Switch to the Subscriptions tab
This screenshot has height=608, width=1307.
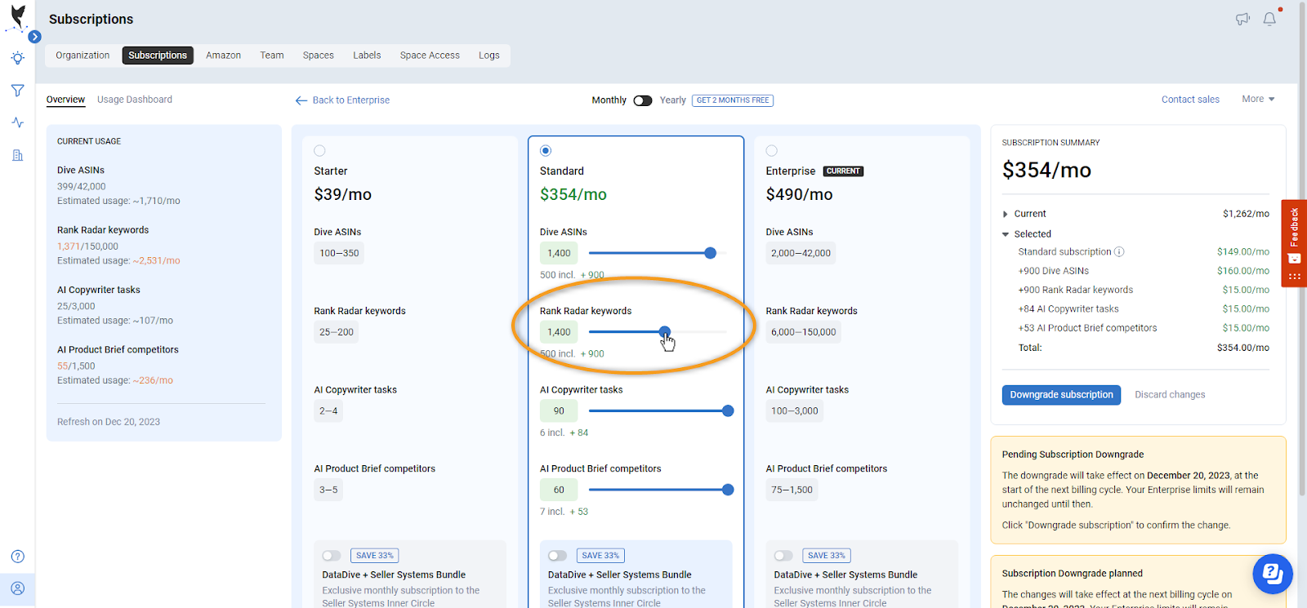point(158,55)
